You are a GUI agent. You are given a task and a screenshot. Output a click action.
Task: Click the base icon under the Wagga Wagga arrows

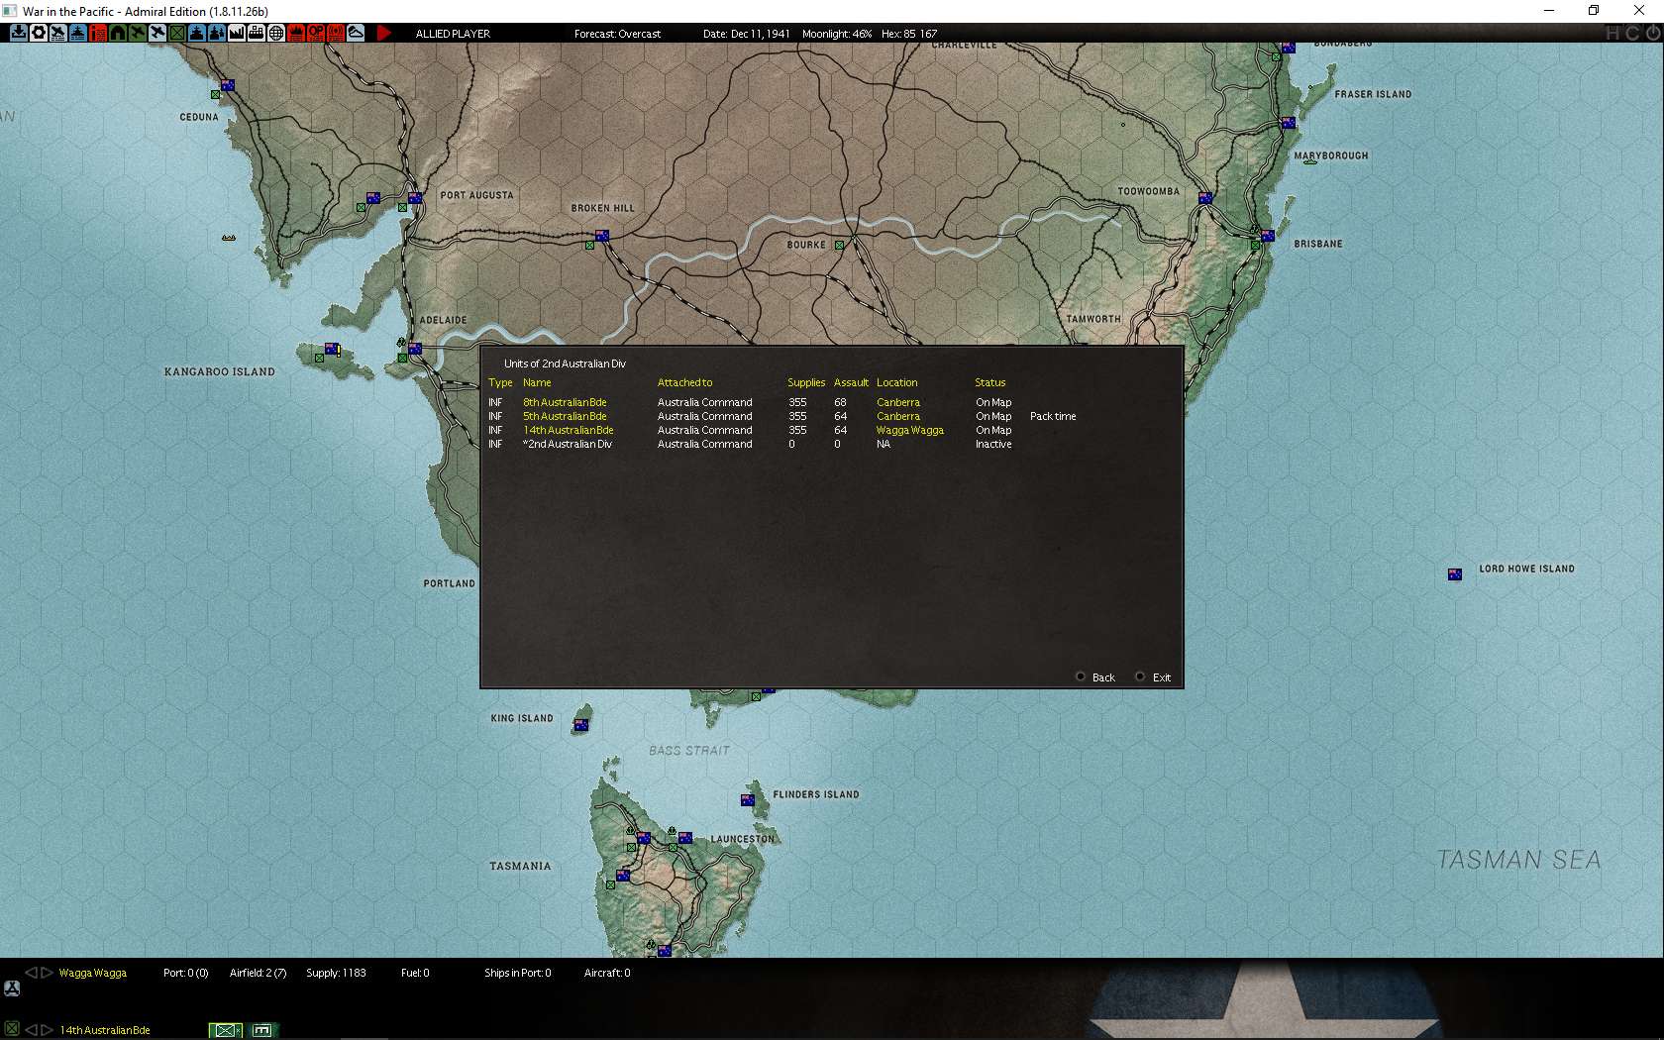[x=12, y=988]
